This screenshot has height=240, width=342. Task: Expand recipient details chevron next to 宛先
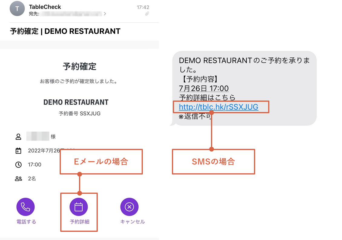(105, 14)
